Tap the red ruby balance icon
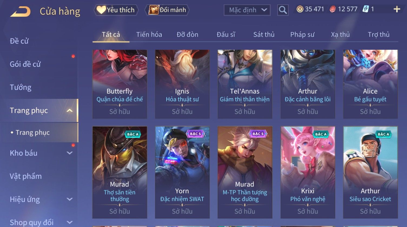 coord(333,9)
